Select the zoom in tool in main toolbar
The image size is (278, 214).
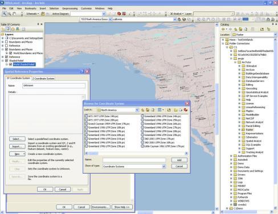5,14
